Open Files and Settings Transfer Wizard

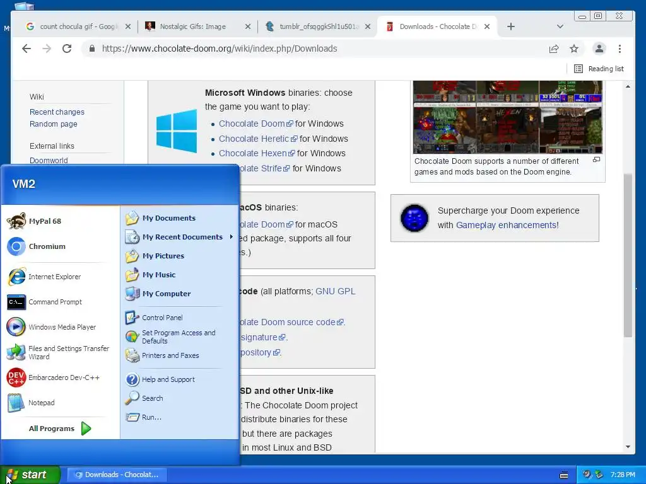[60, 352]
